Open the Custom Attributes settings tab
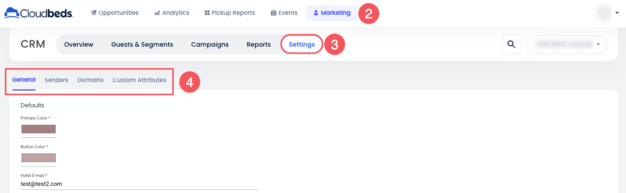 [x=139, y=80]
